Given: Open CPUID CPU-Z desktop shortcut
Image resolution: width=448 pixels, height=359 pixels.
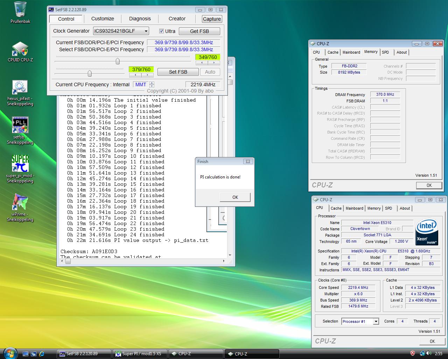Looking at the screenshot, I should (x=20, y=52).
